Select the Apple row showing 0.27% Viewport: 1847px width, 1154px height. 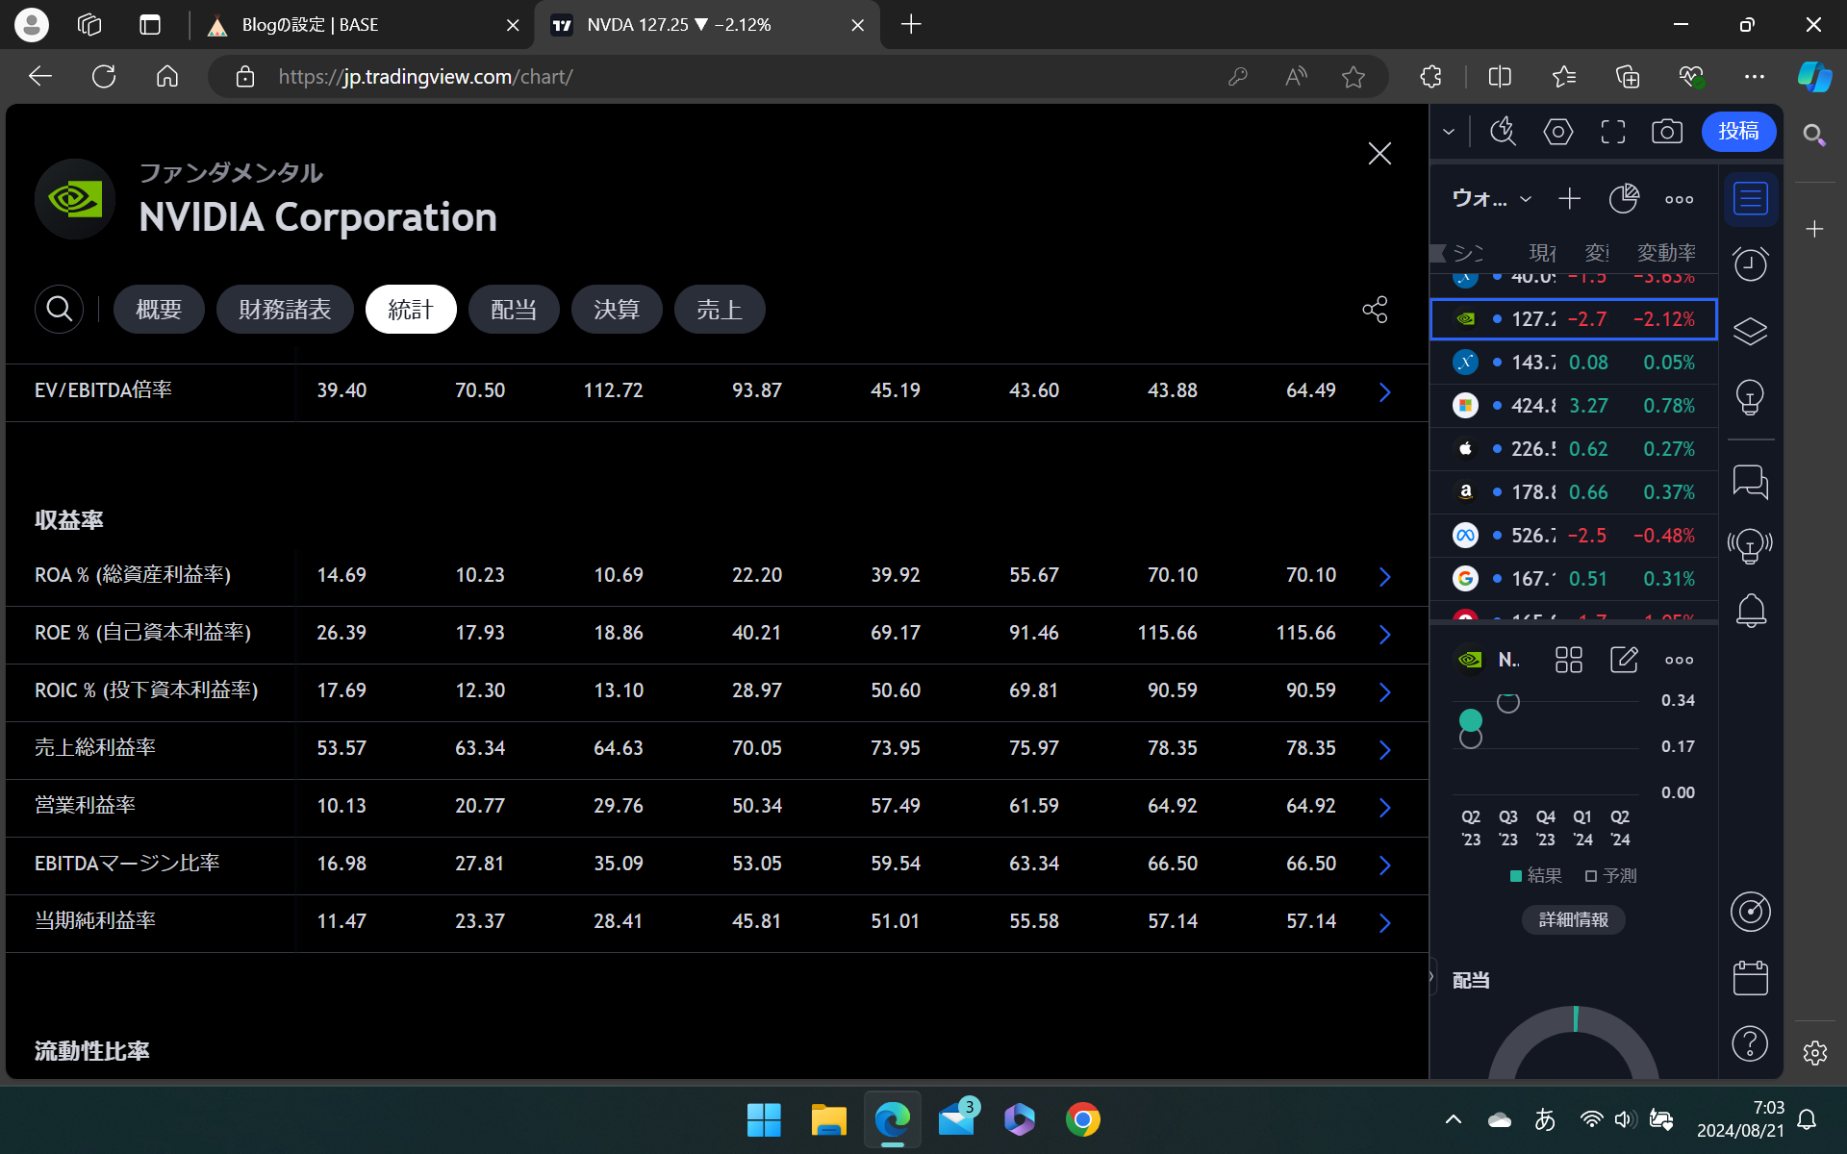(x=1574, y=449)
